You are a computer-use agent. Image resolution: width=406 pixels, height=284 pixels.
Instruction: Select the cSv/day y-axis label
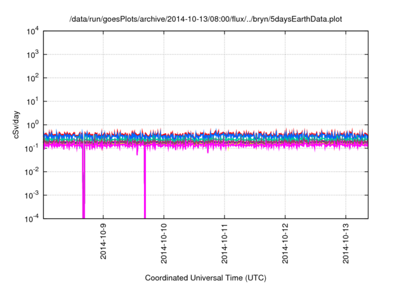[16, 125]
